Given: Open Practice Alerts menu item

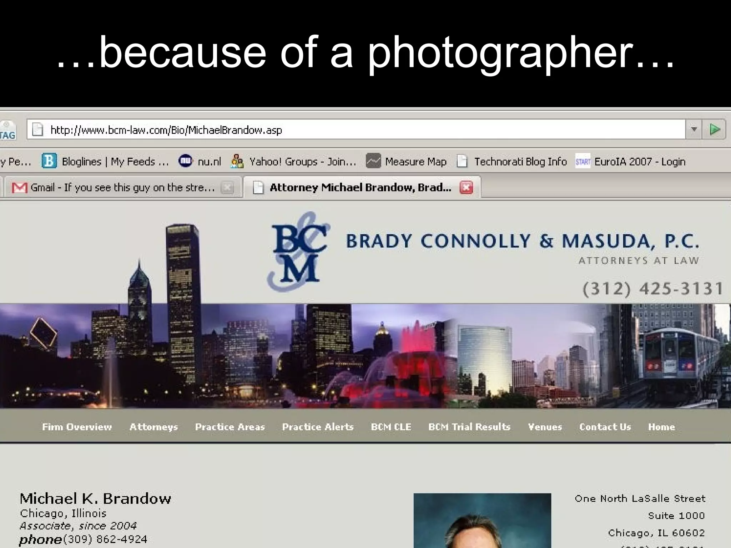Looking at the screenshot, I should (318, 427).
